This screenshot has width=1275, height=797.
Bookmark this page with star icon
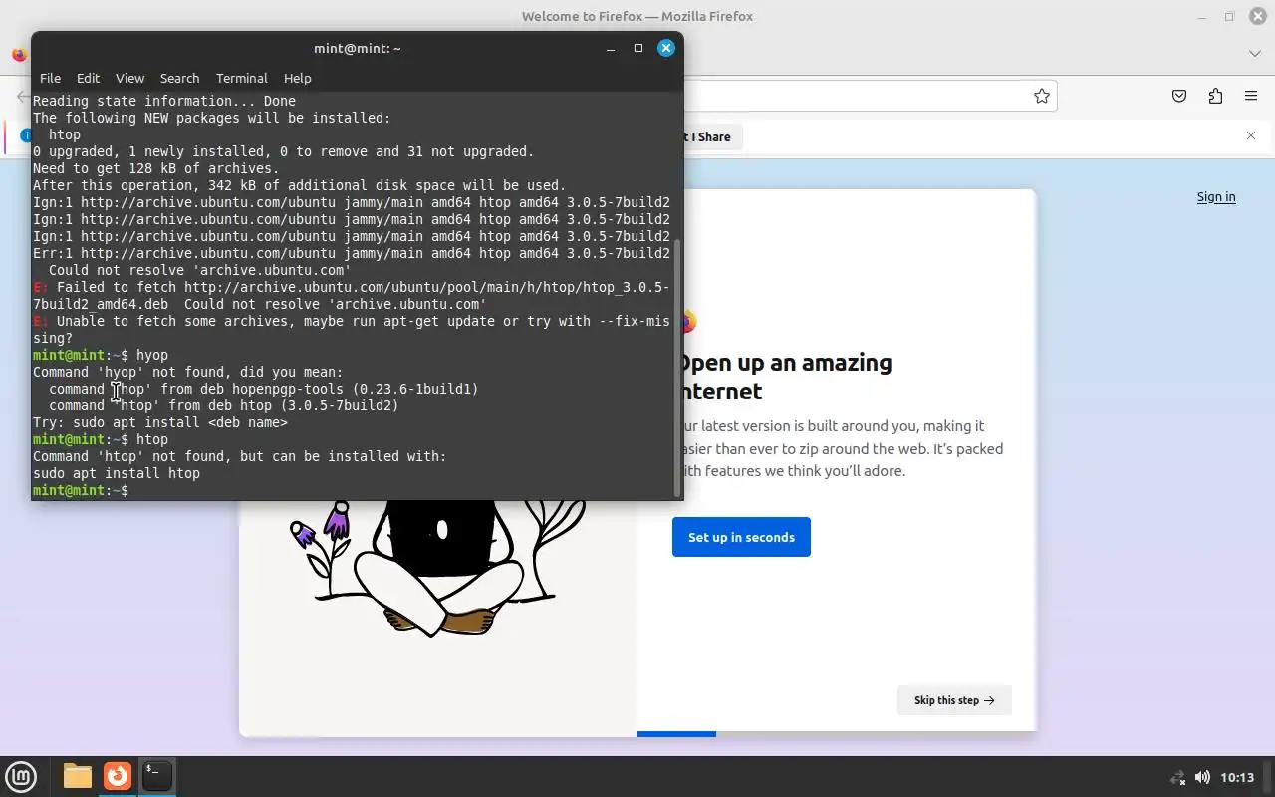1041,96
